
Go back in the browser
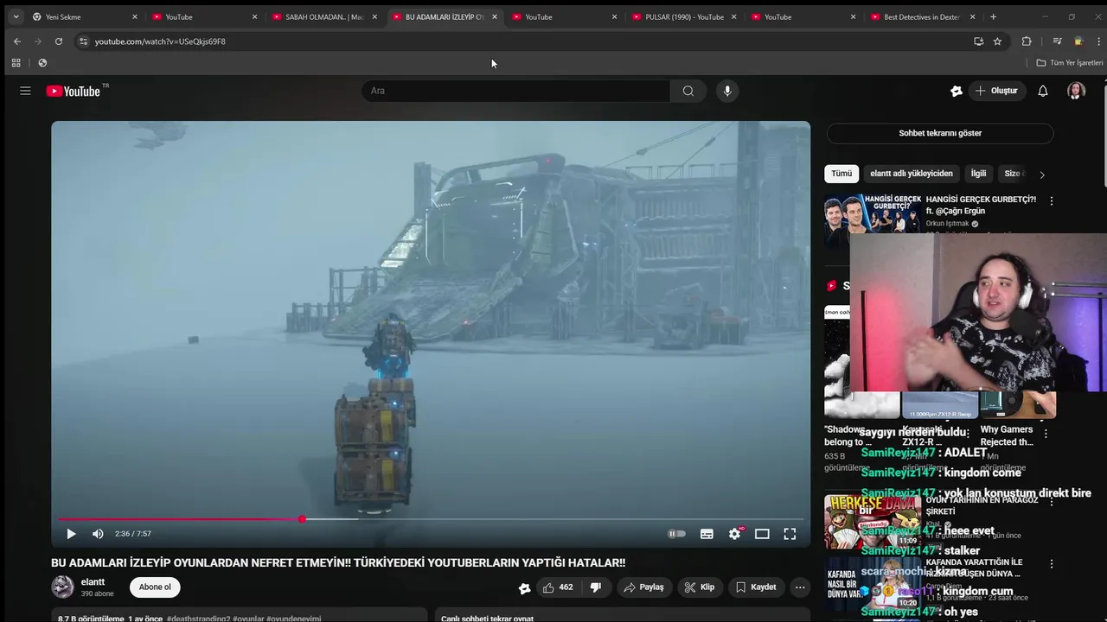16,41
